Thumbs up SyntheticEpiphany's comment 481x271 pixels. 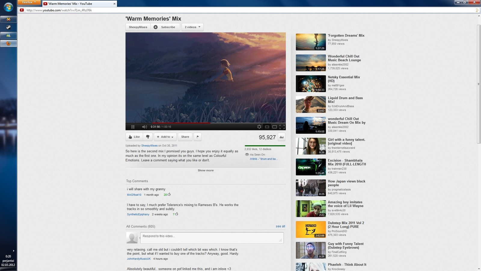[x=176, y=214]
